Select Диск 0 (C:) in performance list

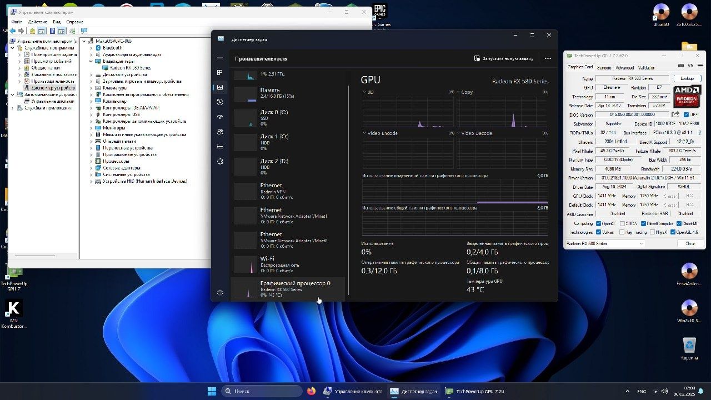click(x=288, y=118)
